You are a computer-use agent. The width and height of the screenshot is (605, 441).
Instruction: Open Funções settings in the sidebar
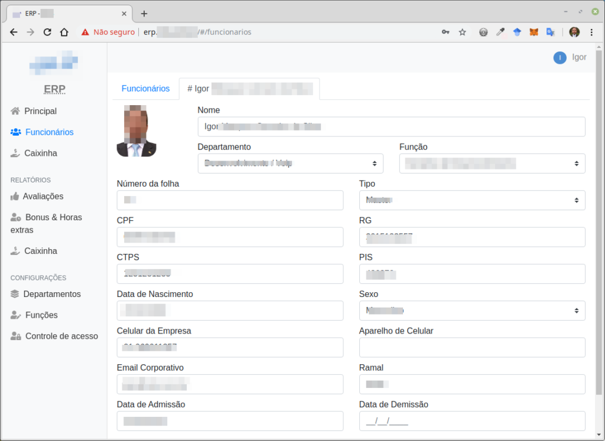pyautogui.click(x=41, y=315)
